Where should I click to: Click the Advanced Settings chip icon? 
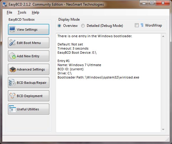click(12, 69)
